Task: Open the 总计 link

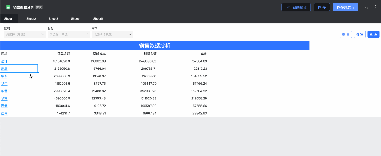Action: coord(4,61)
